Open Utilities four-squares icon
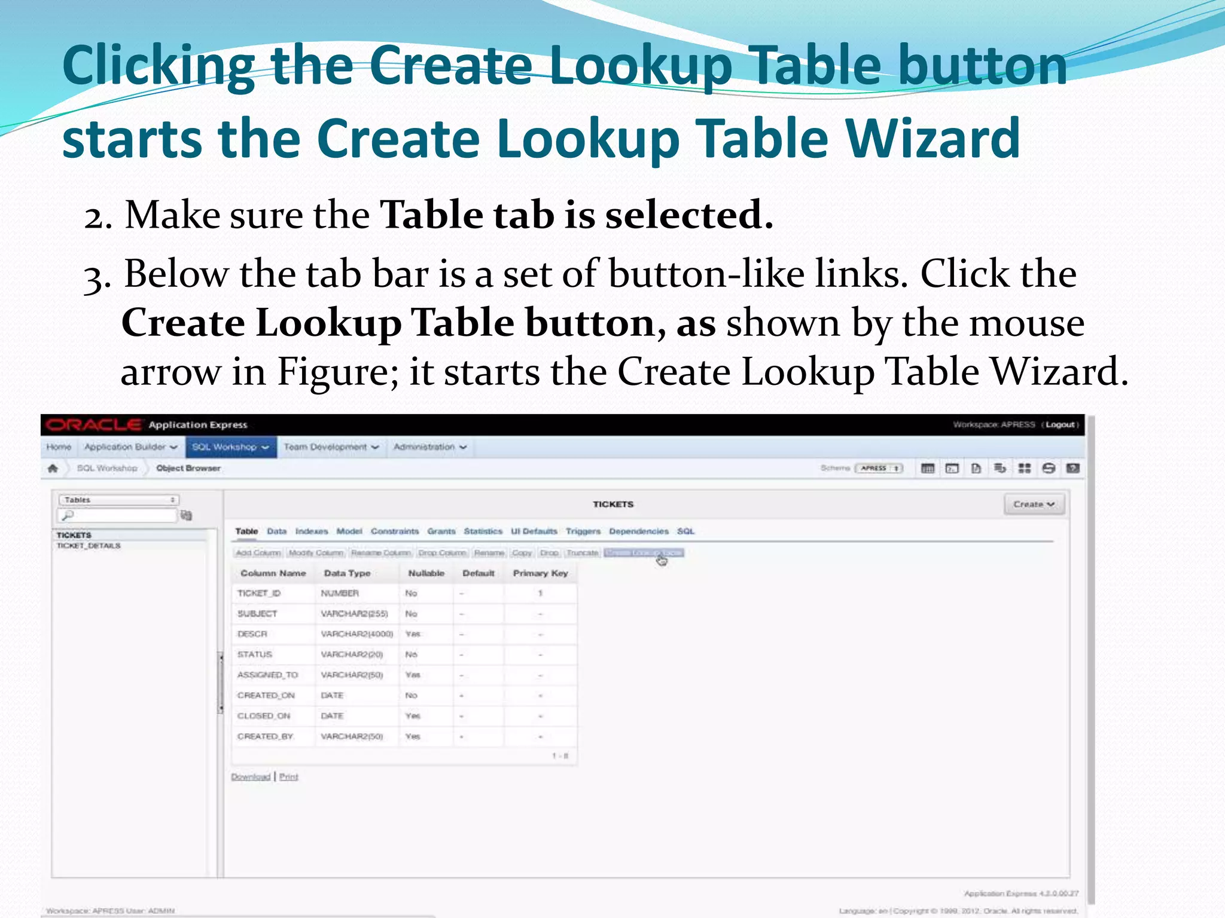 click(x=1025, y=468)
